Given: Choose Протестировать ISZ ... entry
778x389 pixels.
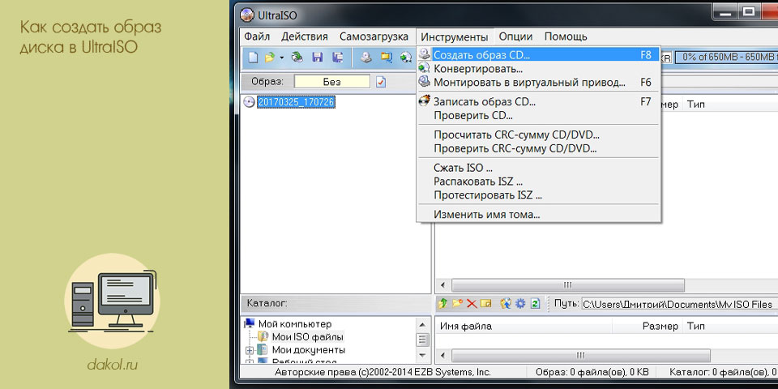Looking at the screenshot, I should coord(538,195).
